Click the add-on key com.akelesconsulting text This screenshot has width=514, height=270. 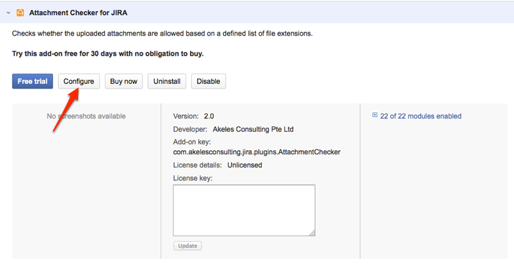pos(257,152)
